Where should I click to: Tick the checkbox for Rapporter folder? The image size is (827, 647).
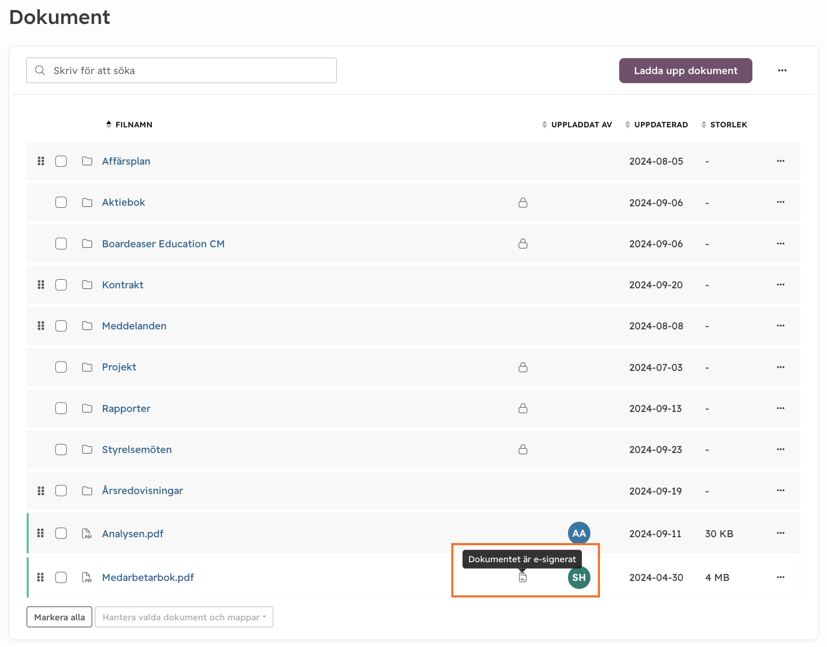[61, 408]
